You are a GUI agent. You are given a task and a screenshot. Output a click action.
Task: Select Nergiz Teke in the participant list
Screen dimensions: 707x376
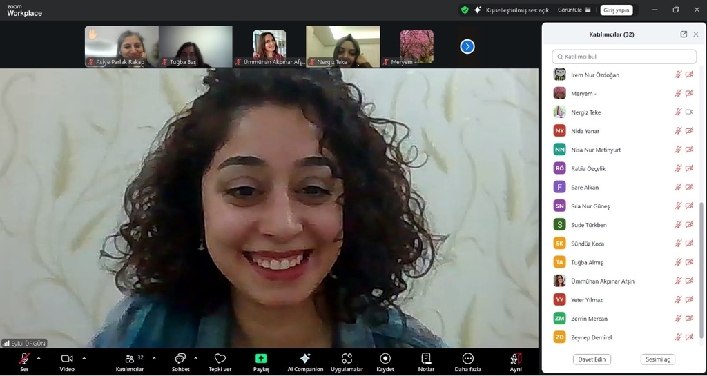tap(586, 112)
